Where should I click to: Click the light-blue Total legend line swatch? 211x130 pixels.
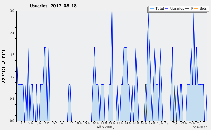click(x=152, y=9)
